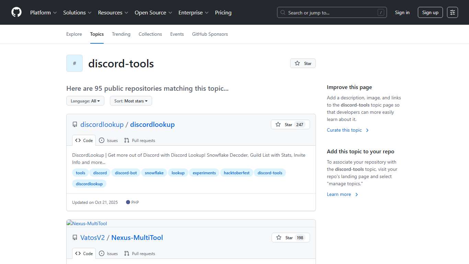The width and height of the screenshot is (469, 264).
Task: Open the command palette sliders icon top right
Action: tap(452, 12)
